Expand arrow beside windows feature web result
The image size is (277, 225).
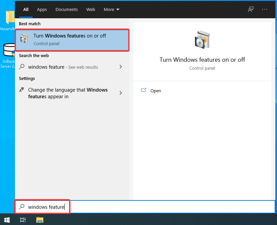(x=121, y=67)
